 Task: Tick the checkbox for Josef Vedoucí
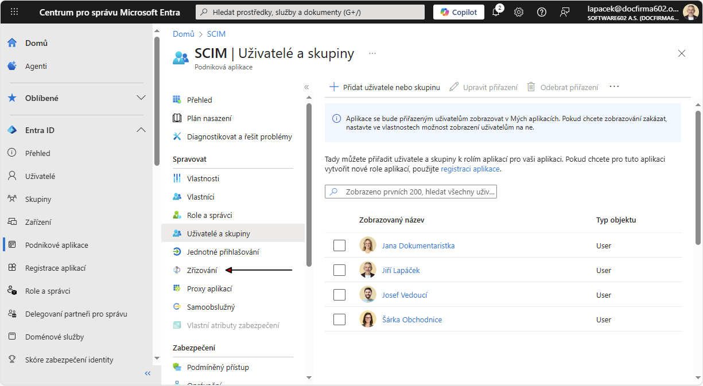tap(339, 295)
